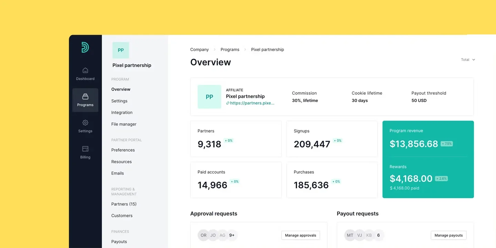Viewport: 496px width, 248px height.
Task: Click the Manage payouts button
Action: click(x=448, y=235)
